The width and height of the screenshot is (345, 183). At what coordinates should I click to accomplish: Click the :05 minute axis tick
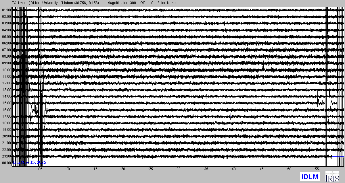point(40,169)
